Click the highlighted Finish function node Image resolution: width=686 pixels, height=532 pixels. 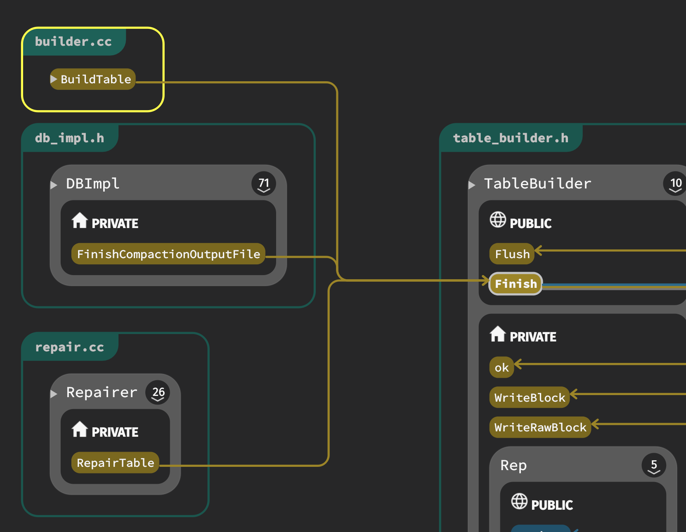[516, 284]
